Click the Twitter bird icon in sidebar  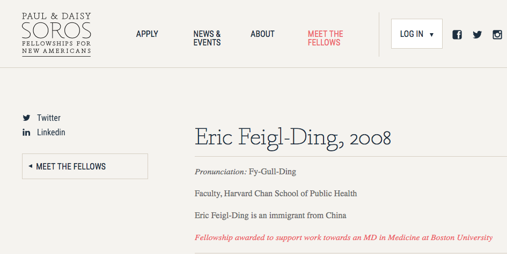click(x=26, y=118)
